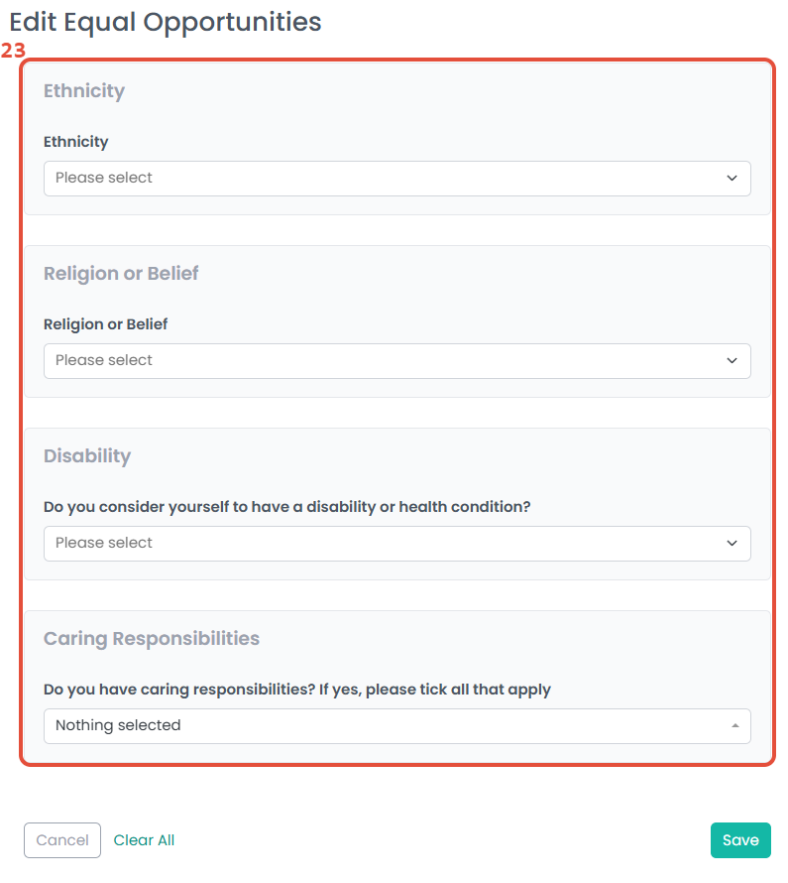Select the Disability section heading
Screen dimensions: 788x883
coord(87,455)
